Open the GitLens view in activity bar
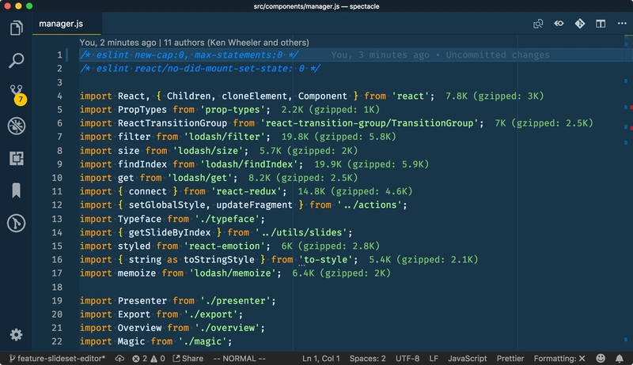Image resolution: width=633 pixels, height=365 pixels. (x=16, y=223)
